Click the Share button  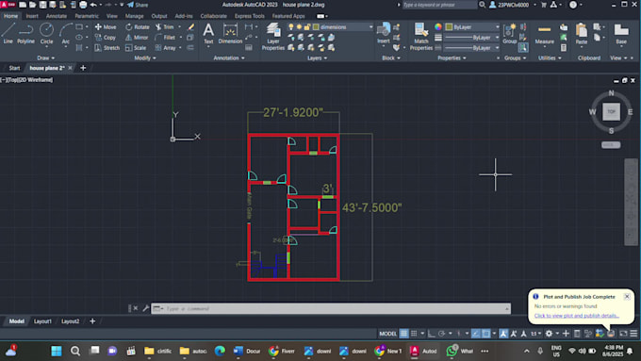coord(138,5)
